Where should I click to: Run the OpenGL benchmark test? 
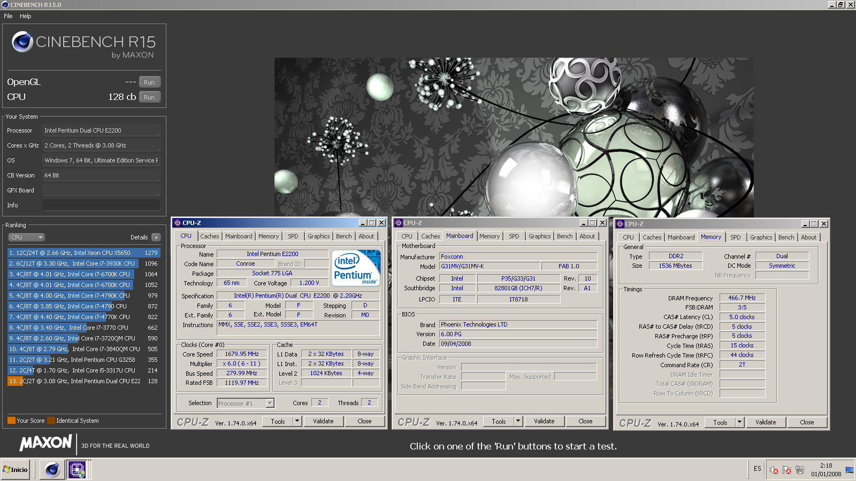(149, 82)
